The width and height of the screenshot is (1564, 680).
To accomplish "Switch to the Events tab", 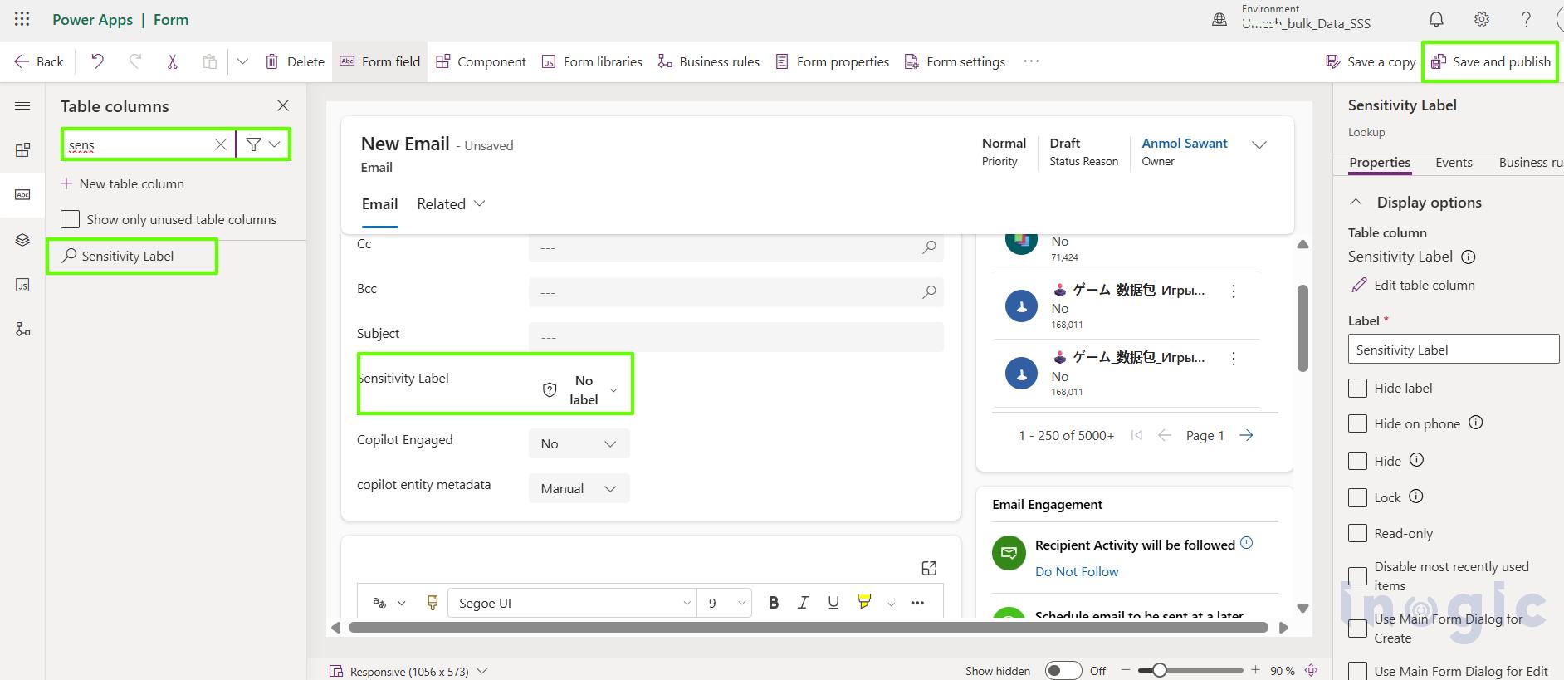I will 1454,163.
